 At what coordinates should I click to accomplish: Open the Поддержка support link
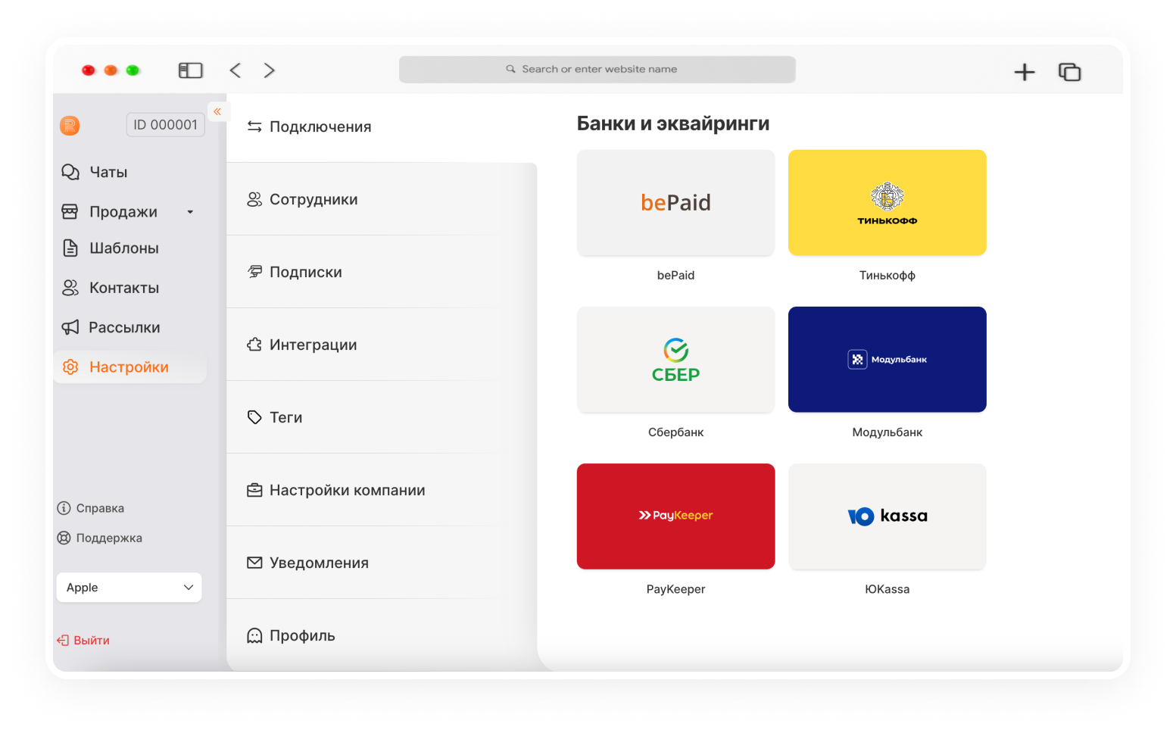point(109,538)
